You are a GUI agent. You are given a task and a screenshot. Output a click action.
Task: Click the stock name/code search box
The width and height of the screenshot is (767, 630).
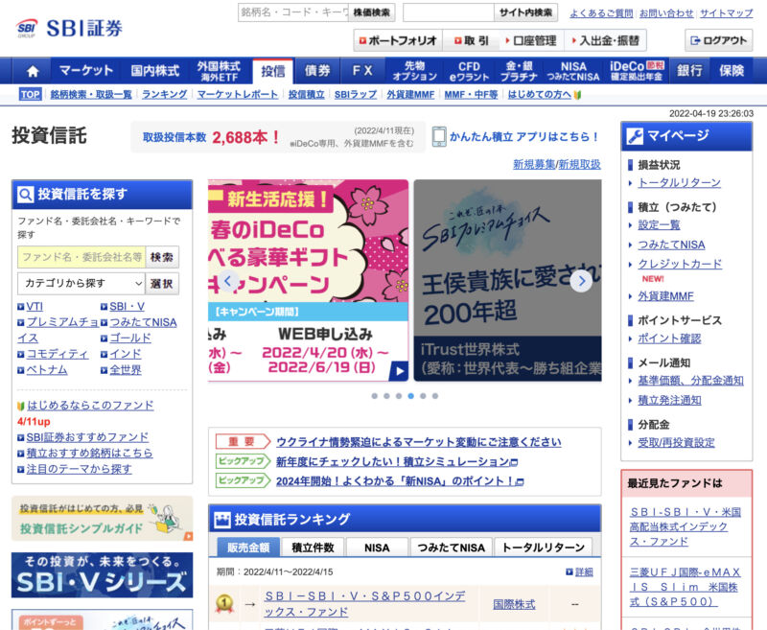pos(293,12)
